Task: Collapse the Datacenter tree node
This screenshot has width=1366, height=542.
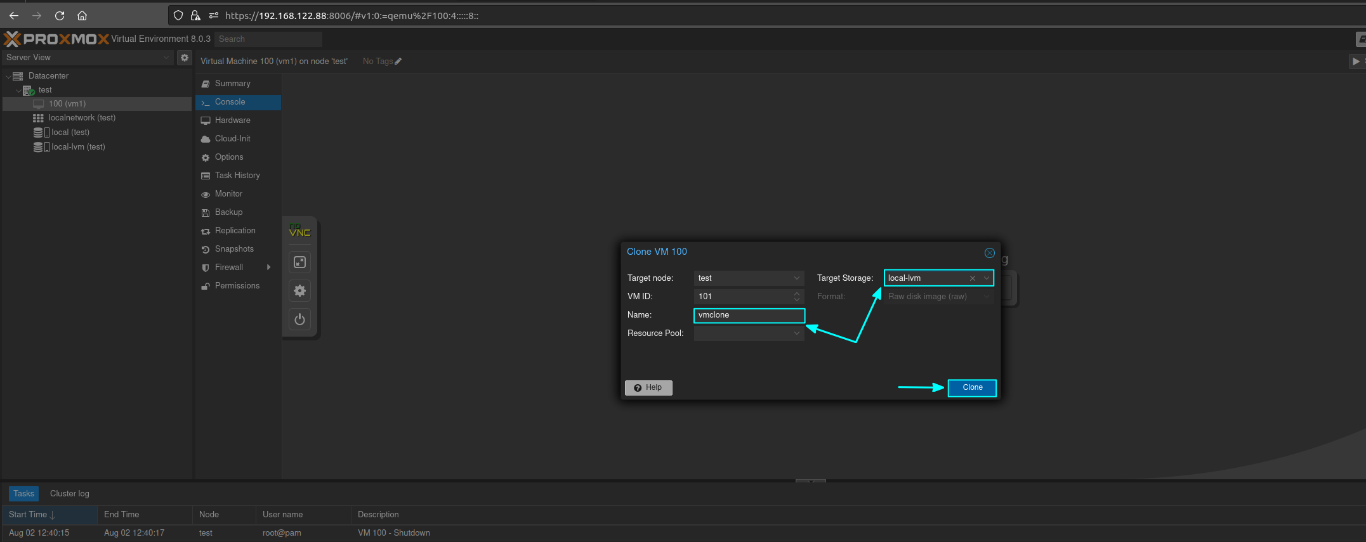Action: 8,76
